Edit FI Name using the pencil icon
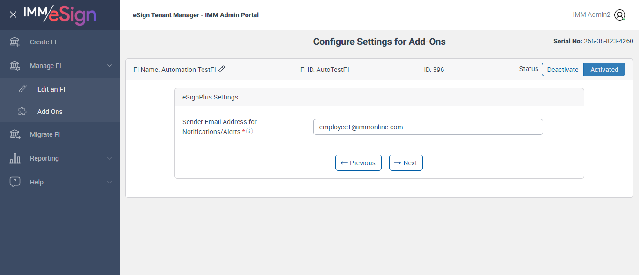 coord(222,69)
